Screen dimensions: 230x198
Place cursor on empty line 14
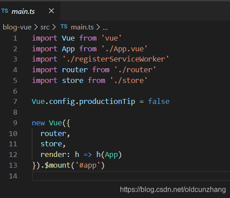click(131, 176)
